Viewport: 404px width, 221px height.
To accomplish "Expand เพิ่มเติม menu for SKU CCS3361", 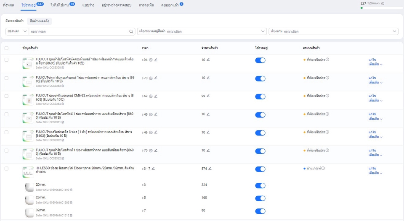I will coord(375,119).
